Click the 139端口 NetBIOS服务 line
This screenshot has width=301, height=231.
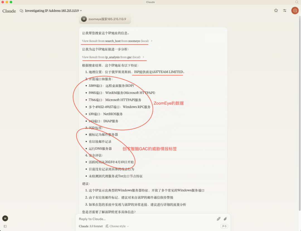(x=106, y=114)
